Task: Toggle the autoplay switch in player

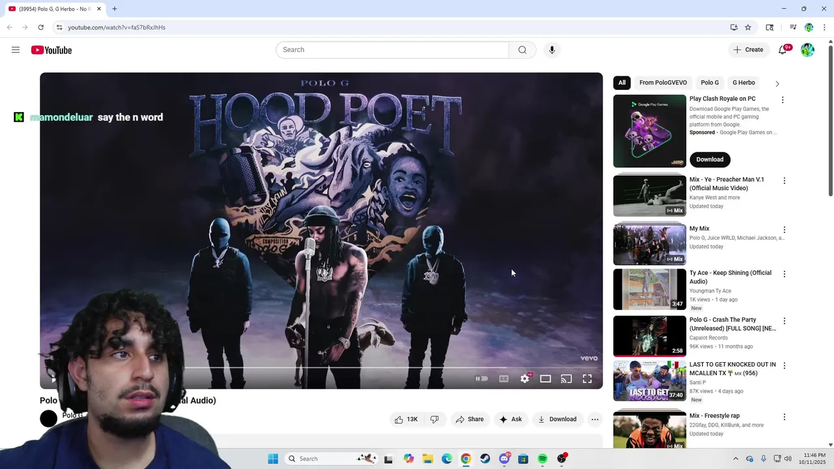Action: click(482, 378)
